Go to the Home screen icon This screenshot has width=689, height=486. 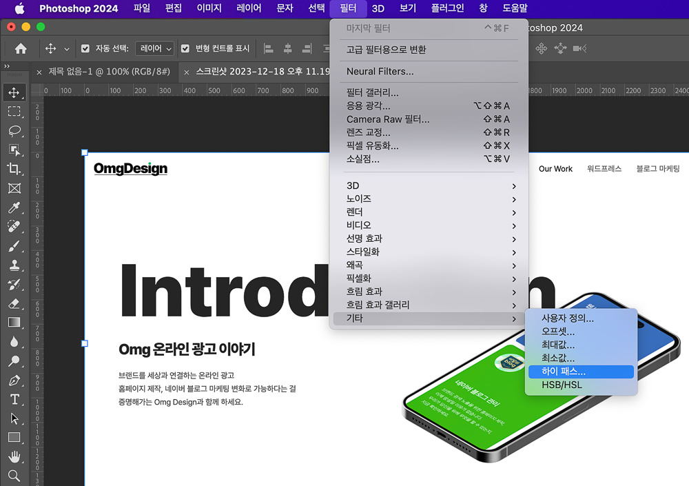pyautogui.click(x=21, y=48)
